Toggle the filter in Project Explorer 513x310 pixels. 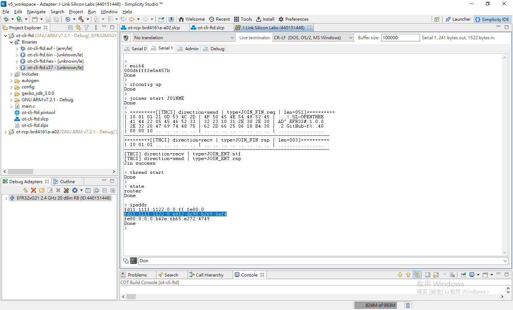[87, 27]
